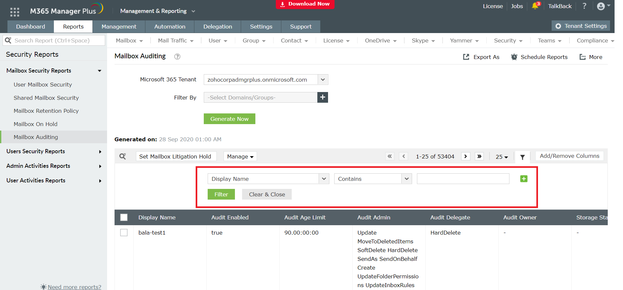Click the notifications bell icon
This screenshot has width=623, height=290.
click(x=535, y=6)
